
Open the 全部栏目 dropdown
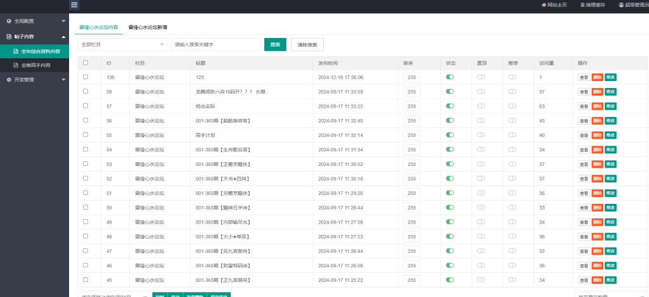click(x=122, y=45)
